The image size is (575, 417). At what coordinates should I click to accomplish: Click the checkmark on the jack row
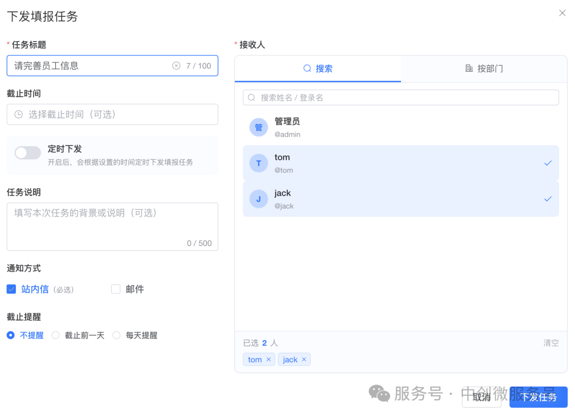(548, 199)
